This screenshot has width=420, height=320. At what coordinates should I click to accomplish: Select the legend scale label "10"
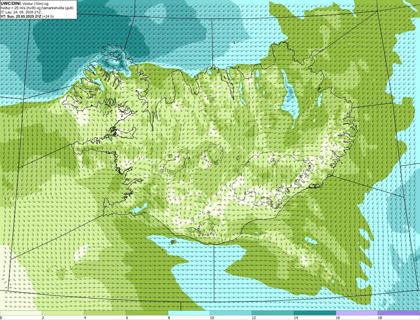(212, 318)
